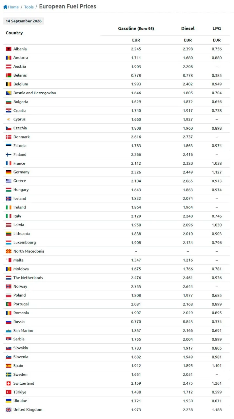Click the Albania flag icon
The image size is (234, 419).
coord(9,49)
